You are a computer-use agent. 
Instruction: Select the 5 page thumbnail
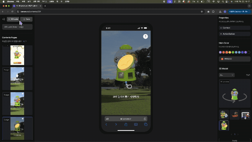(17, 128)
